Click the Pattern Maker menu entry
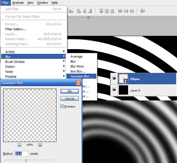The height and width of the screenshot is (163, 177). [x=34, y=39]
